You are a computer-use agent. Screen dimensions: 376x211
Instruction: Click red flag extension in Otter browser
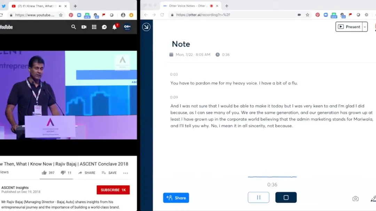[x=350, y=15]
